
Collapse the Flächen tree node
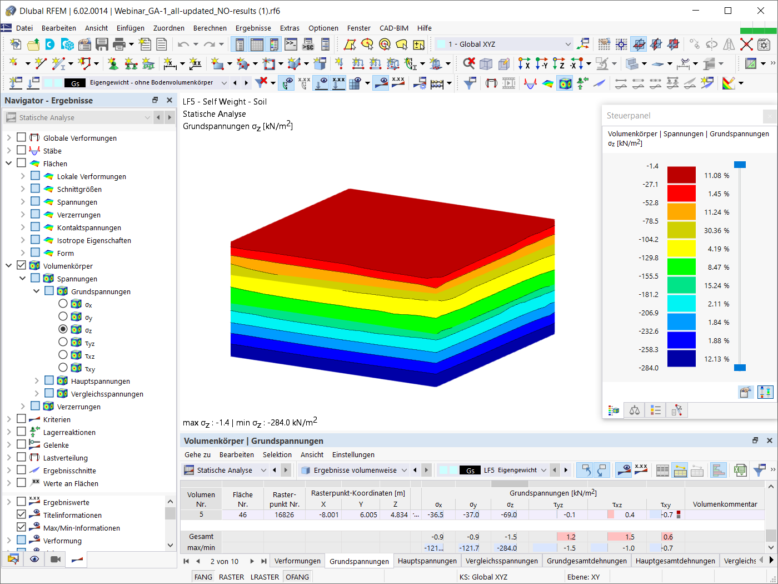click(9, 164)
